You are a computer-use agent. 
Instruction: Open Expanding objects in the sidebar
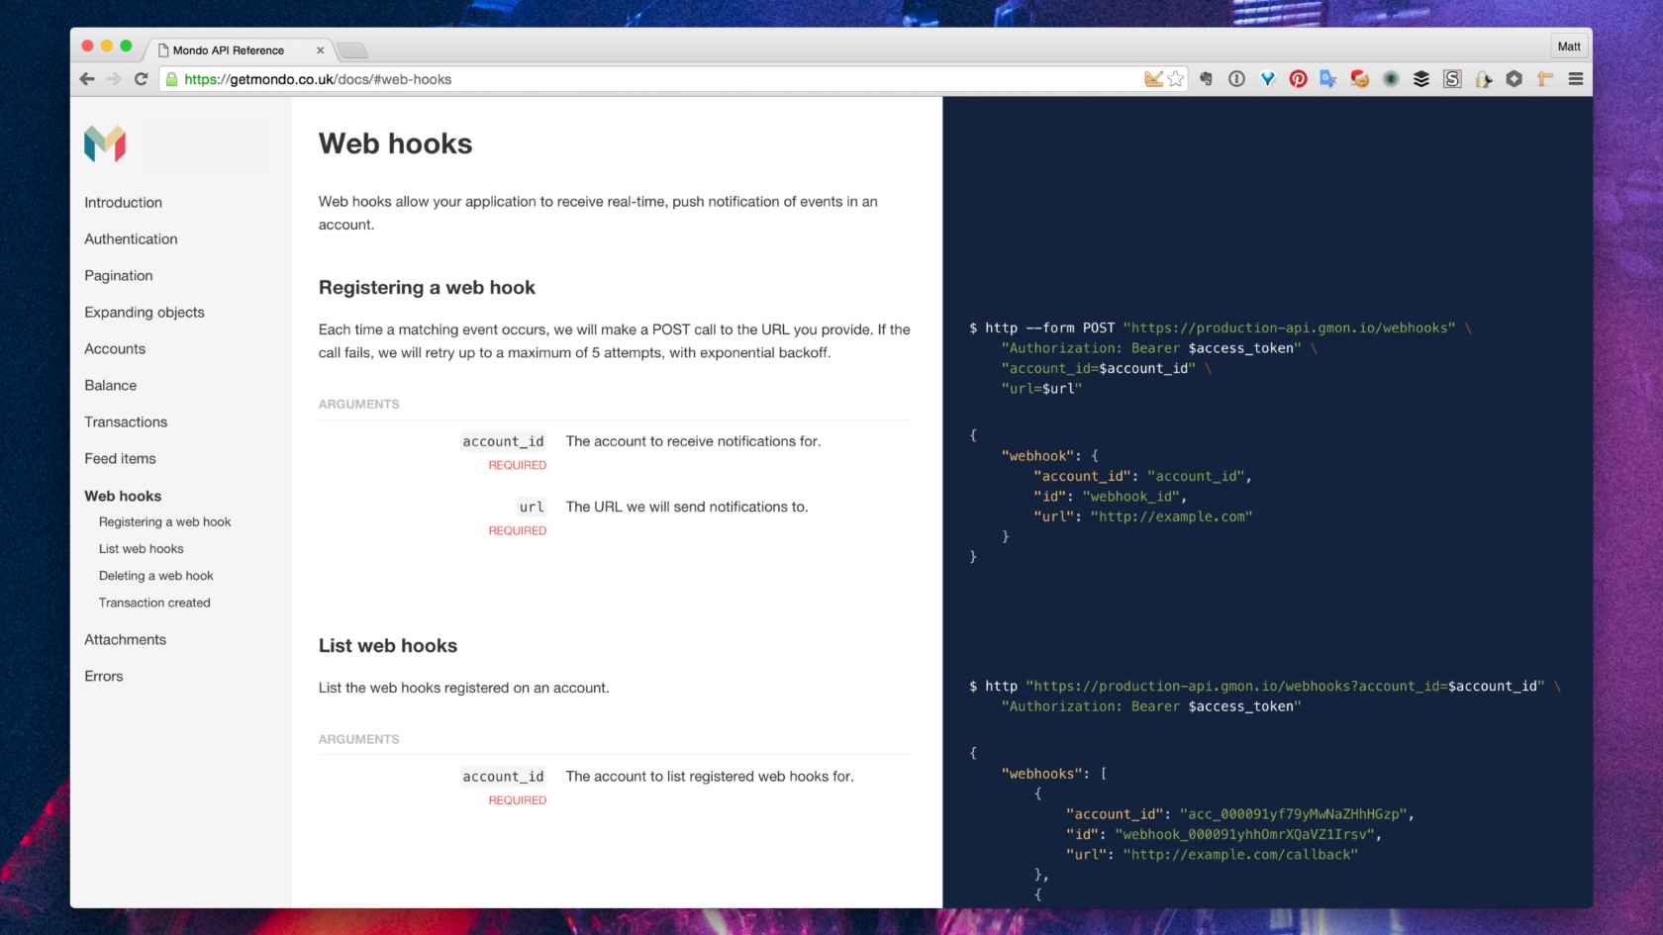(145, 313)
